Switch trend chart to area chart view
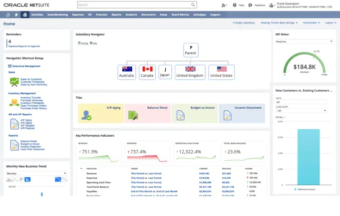Image resolution: width=340 pixels, height=216 pixels. pos(9,179)
